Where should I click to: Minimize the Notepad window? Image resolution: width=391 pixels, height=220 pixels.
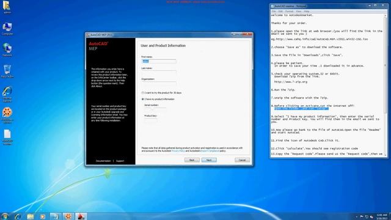click(370, 5)
